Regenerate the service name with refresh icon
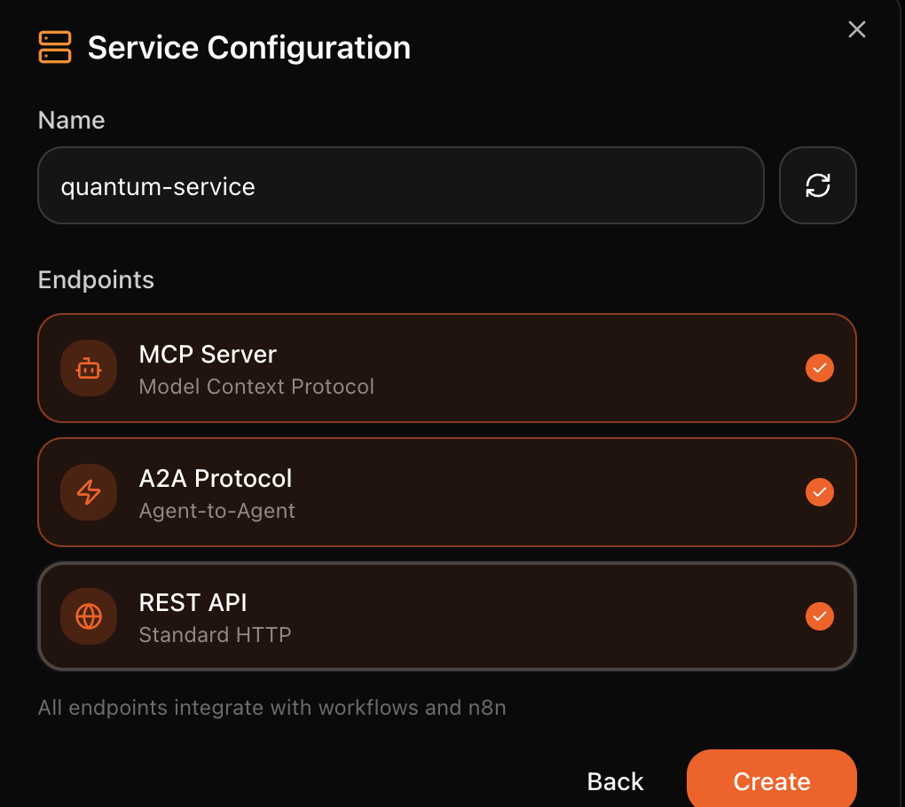 click(x=817, y=185)
